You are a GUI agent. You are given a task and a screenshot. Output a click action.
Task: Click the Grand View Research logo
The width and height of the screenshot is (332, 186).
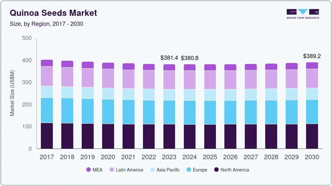point(303,13)
